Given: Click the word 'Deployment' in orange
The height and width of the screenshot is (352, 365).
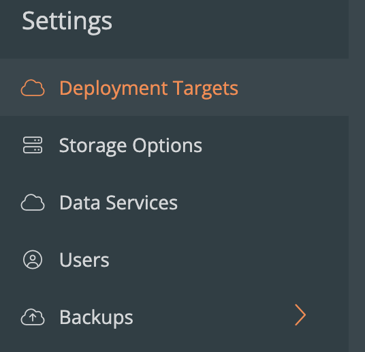Looking at the screenshot, I should click(x=113, y=89).
